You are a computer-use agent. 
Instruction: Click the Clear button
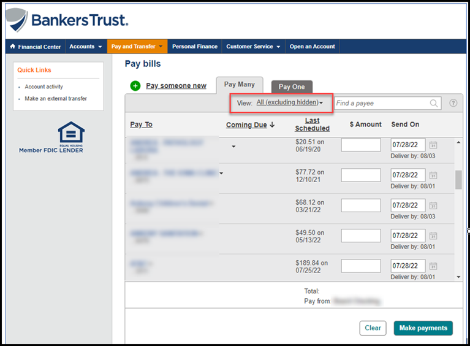pyautogui.click(x=373, y=328)
